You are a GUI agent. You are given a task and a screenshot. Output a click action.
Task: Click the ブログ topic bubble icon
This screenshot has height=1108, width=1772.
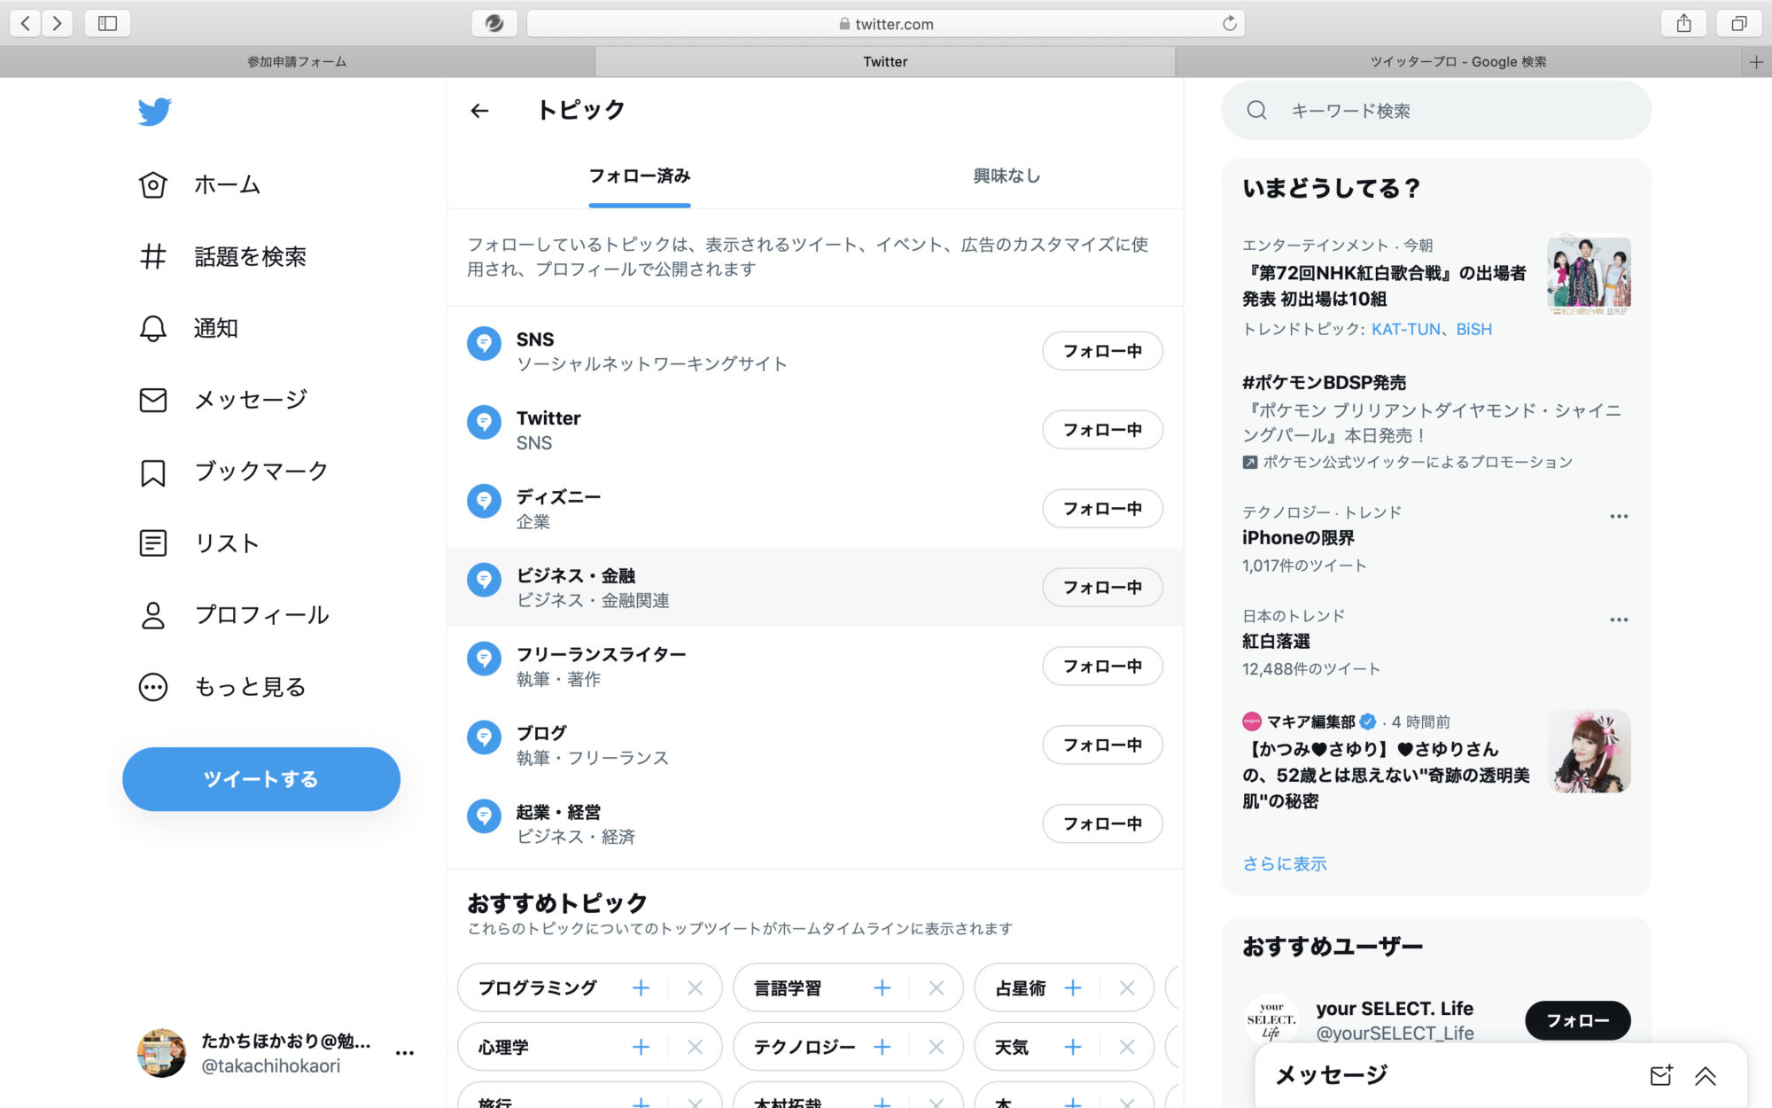tap(484, 737)
